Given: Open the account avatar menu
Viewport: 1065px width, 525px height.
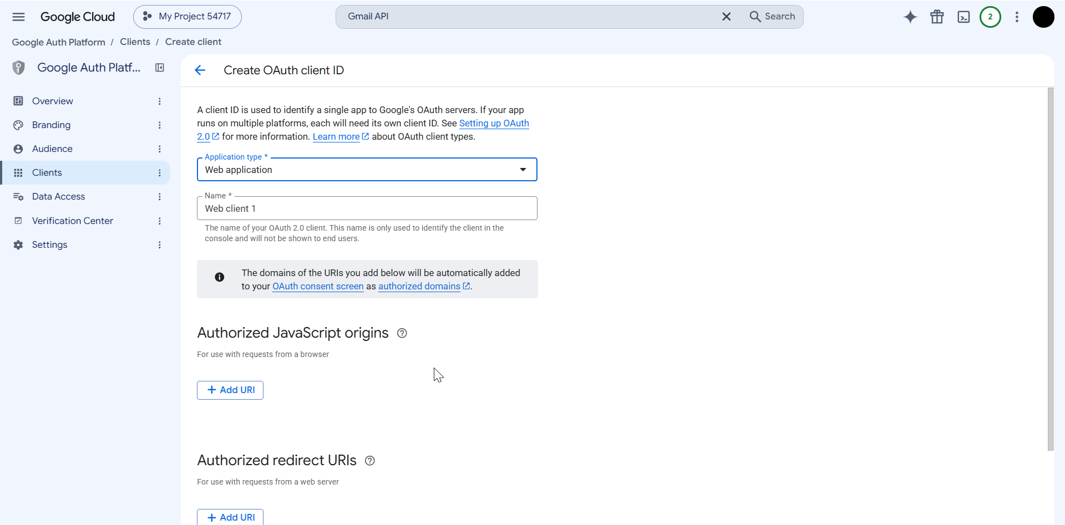Looking at the screenshot, I should 1043,17.
